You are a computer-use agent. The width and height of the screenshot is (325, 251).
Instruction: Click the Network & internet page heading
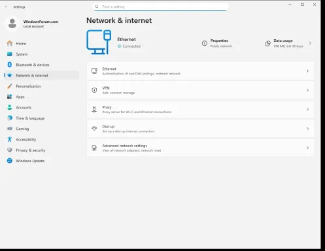tap(119, 20)
